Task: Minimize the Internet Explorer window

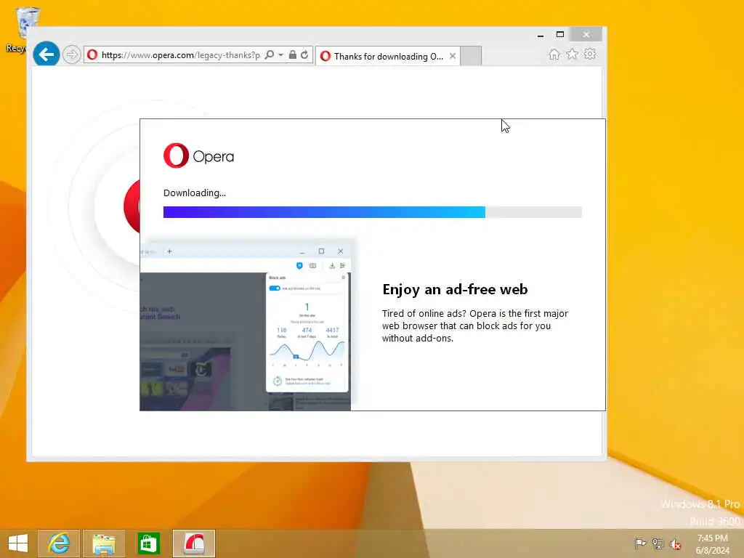Action: tap(541, 35)
